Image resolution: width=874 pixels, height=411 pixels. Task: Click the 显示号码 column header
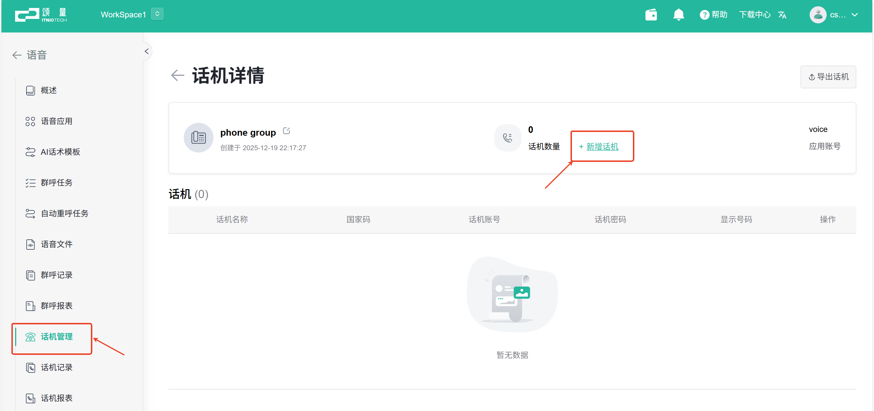click(x=736, y=219)
